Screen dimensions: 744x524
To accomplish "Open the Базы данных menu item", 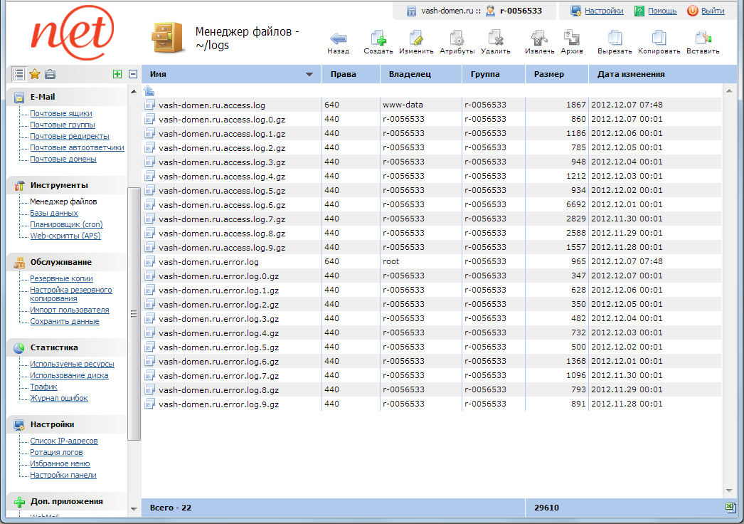I will tap(54, 213).
